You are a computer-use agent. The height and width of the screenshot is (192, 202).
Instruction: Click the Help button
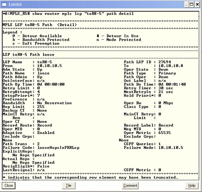pyautogui.click(x=192, y=185)
